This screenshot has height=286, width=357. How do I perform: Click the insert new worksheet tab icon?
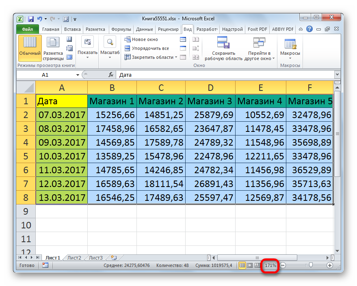(114, 258)
